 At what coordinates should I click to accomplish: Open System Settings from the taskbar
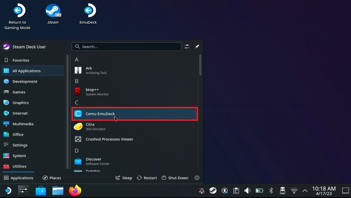[23, 191]
